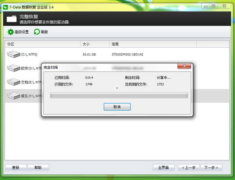Close the 完全扫描 dialog
235x180 pixels.
[184, 66]
